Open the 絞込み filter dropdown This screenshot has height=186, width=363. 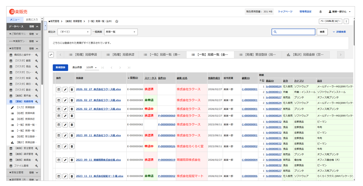coord(74,32)
